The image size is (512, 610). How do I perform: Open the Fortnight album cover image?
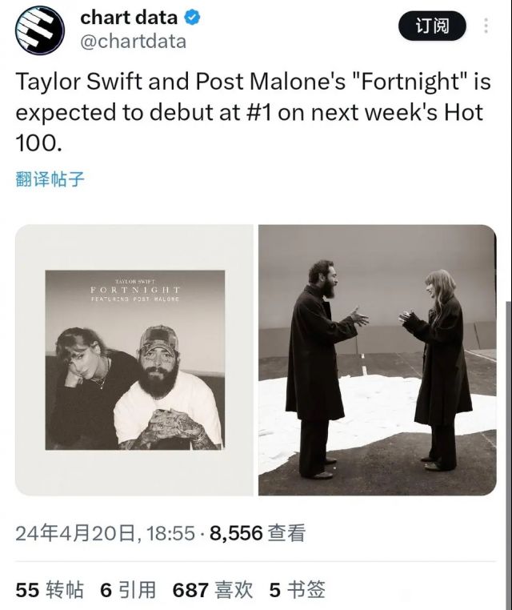[134, 359]
